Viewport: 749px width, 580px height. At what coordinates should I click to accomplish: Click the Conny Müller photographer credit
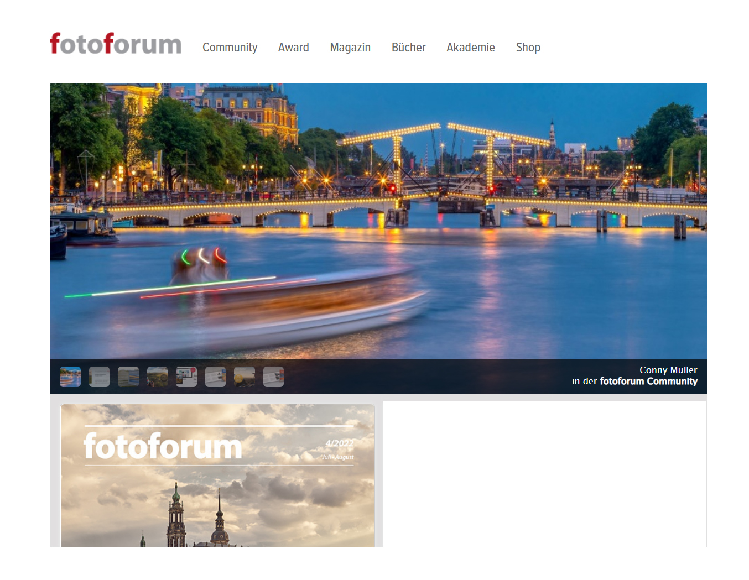668,370
